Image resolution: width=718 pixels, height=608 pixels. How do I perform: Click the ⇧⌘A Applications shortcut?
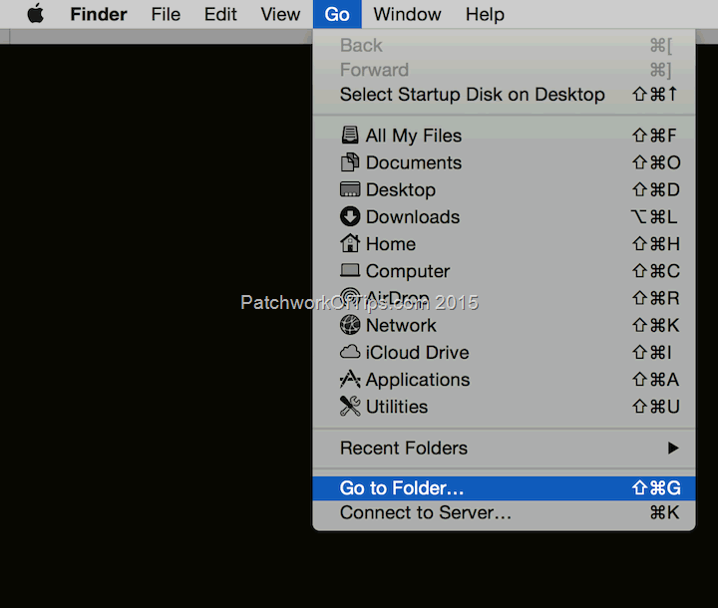pyautogui.click(x=656, y=380)
